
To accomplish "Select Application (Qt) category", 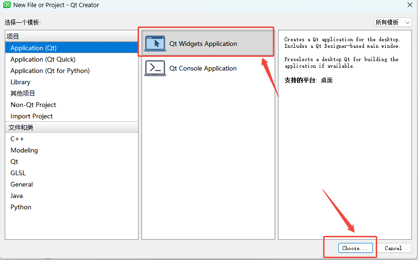I will click(33, 48).
